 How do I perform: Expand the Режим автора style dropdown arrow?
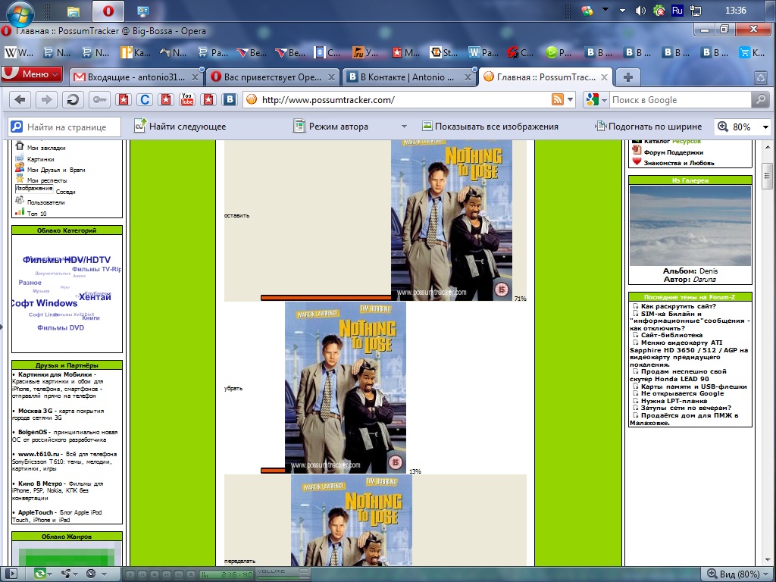(404, 127)
